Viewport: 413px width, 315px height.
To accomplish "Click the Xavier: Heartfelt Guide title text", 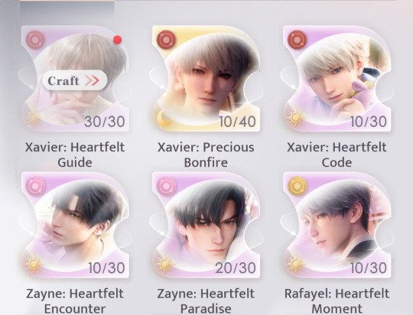I will (x=75, y=154).
